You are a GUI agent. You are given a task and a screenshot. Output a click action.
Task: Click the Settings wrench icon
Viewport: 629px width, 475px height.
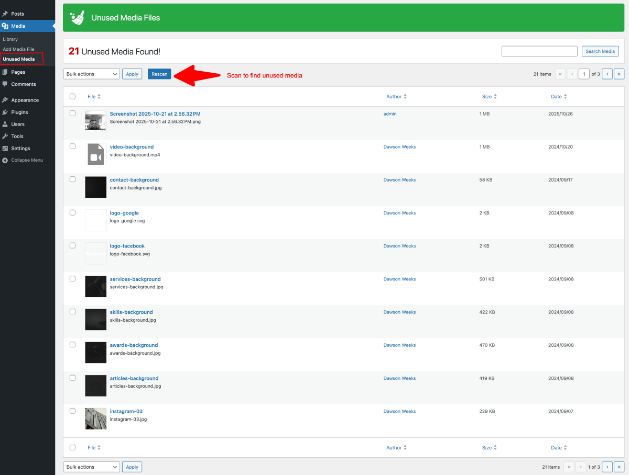(6, 148)
